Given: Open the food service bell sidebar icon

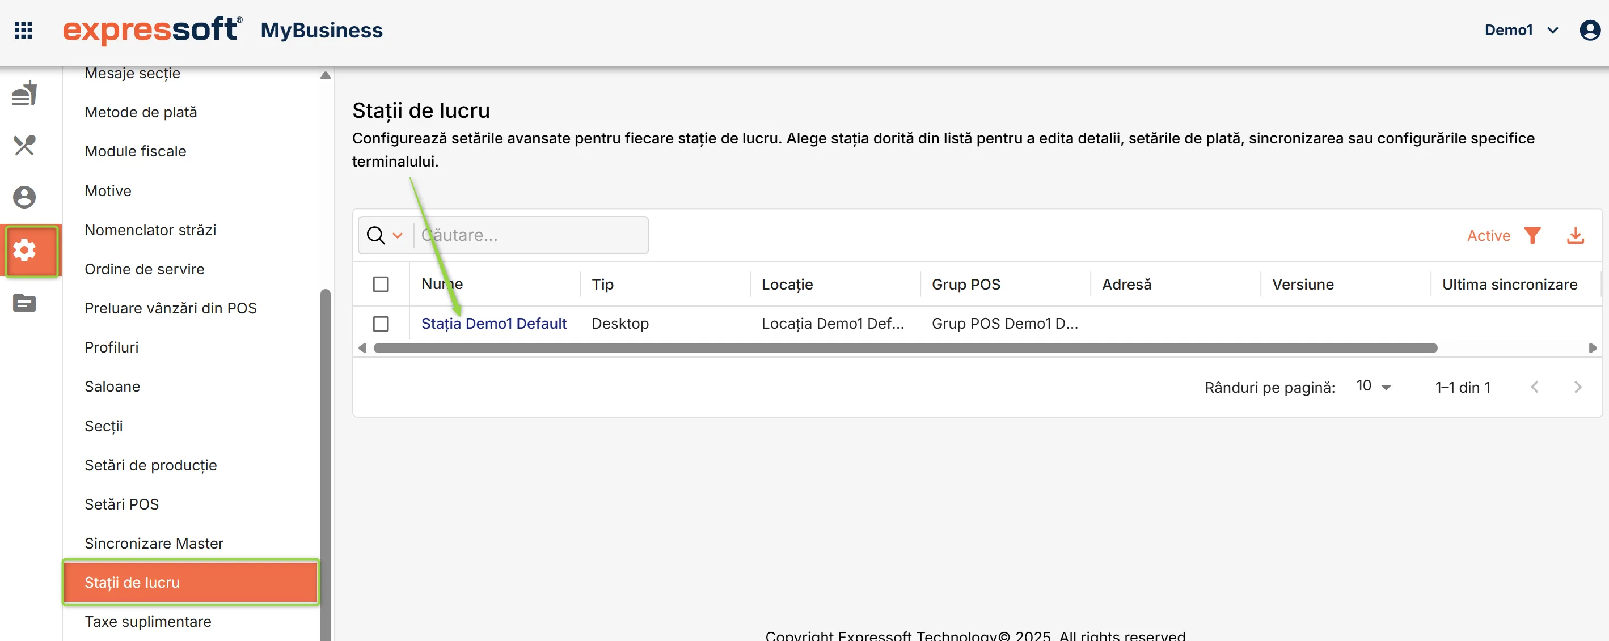Looking at the screenshot, I should 24,93.
